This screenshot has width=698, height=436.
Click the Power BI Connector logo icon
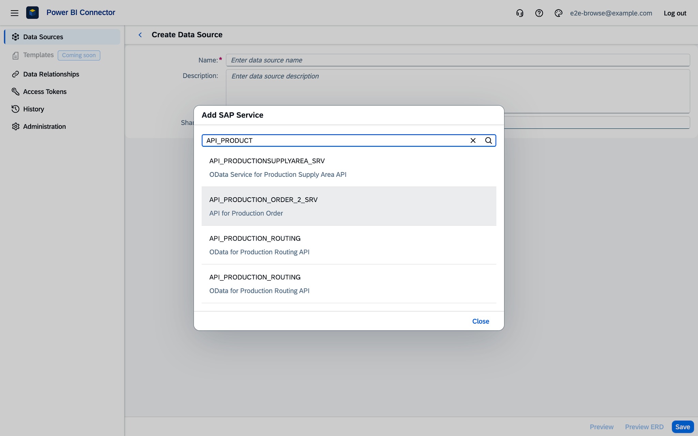click(x=32, y=13)
